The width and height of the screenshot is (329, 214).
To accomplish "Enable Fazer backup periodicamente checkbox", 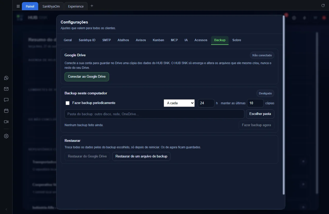I will [x=67, y=103].
